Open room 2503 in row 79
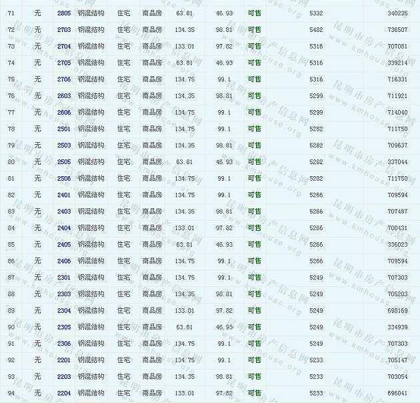The image size is (420, 403). pyautogui.click(x=64, y=145)
